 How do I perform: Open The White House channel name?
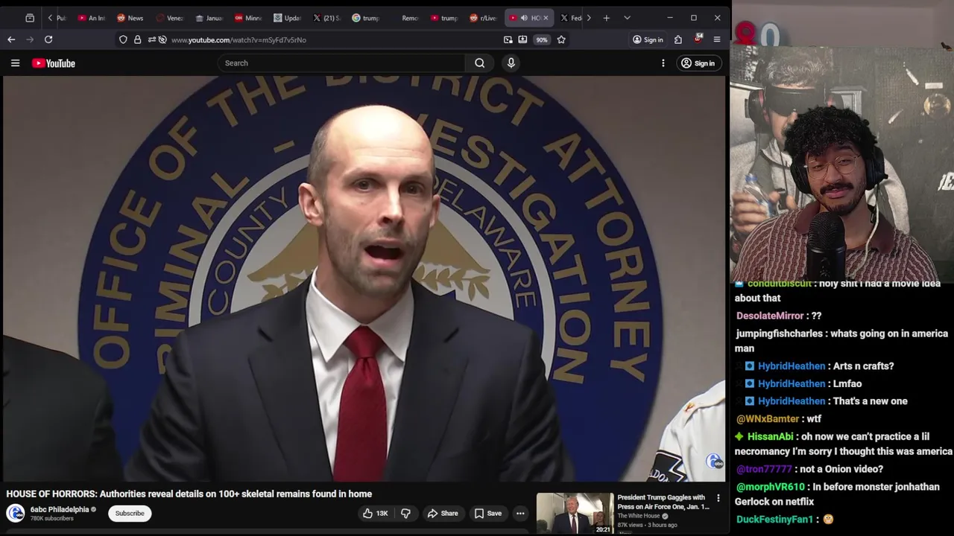tap(639, 516)
